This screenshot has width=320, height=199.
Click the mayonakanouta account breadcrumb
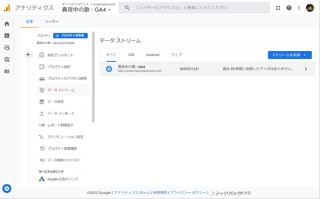click(x=104, y=4)
